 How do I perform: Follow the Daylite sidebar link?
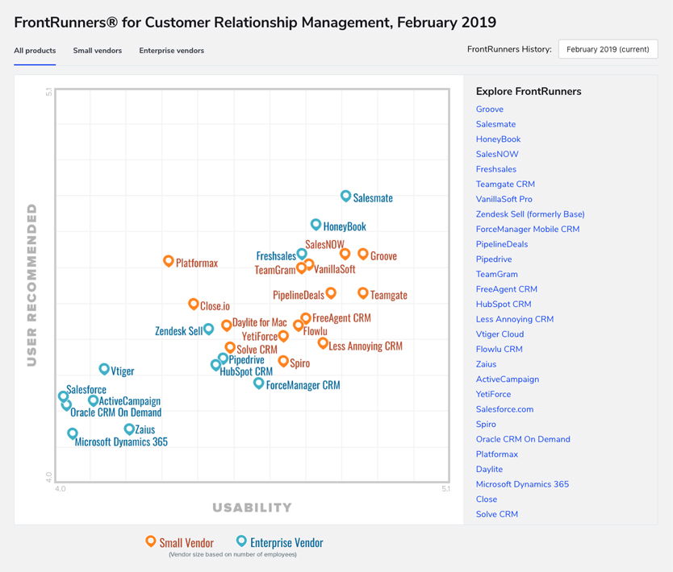pyautogui.click(x=489, y=469)
